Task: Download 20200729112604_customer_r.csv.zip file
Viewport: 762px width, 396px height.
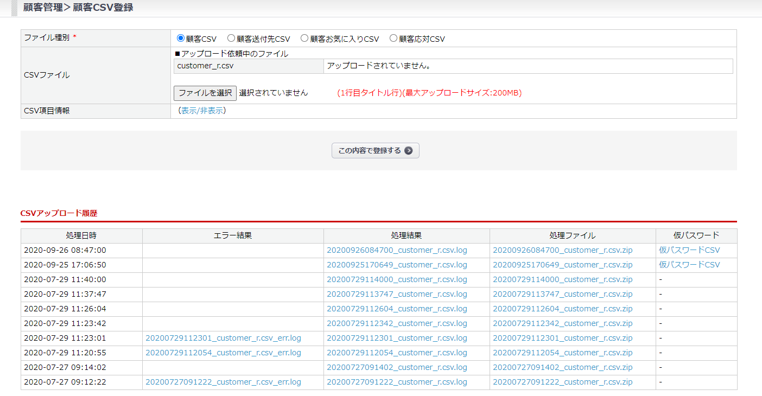Action: (x=562, y=309)
